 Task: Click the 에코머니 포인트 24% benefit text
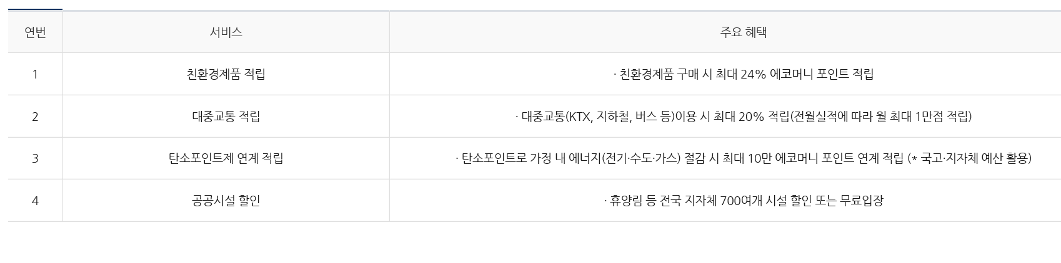point(744,74)
